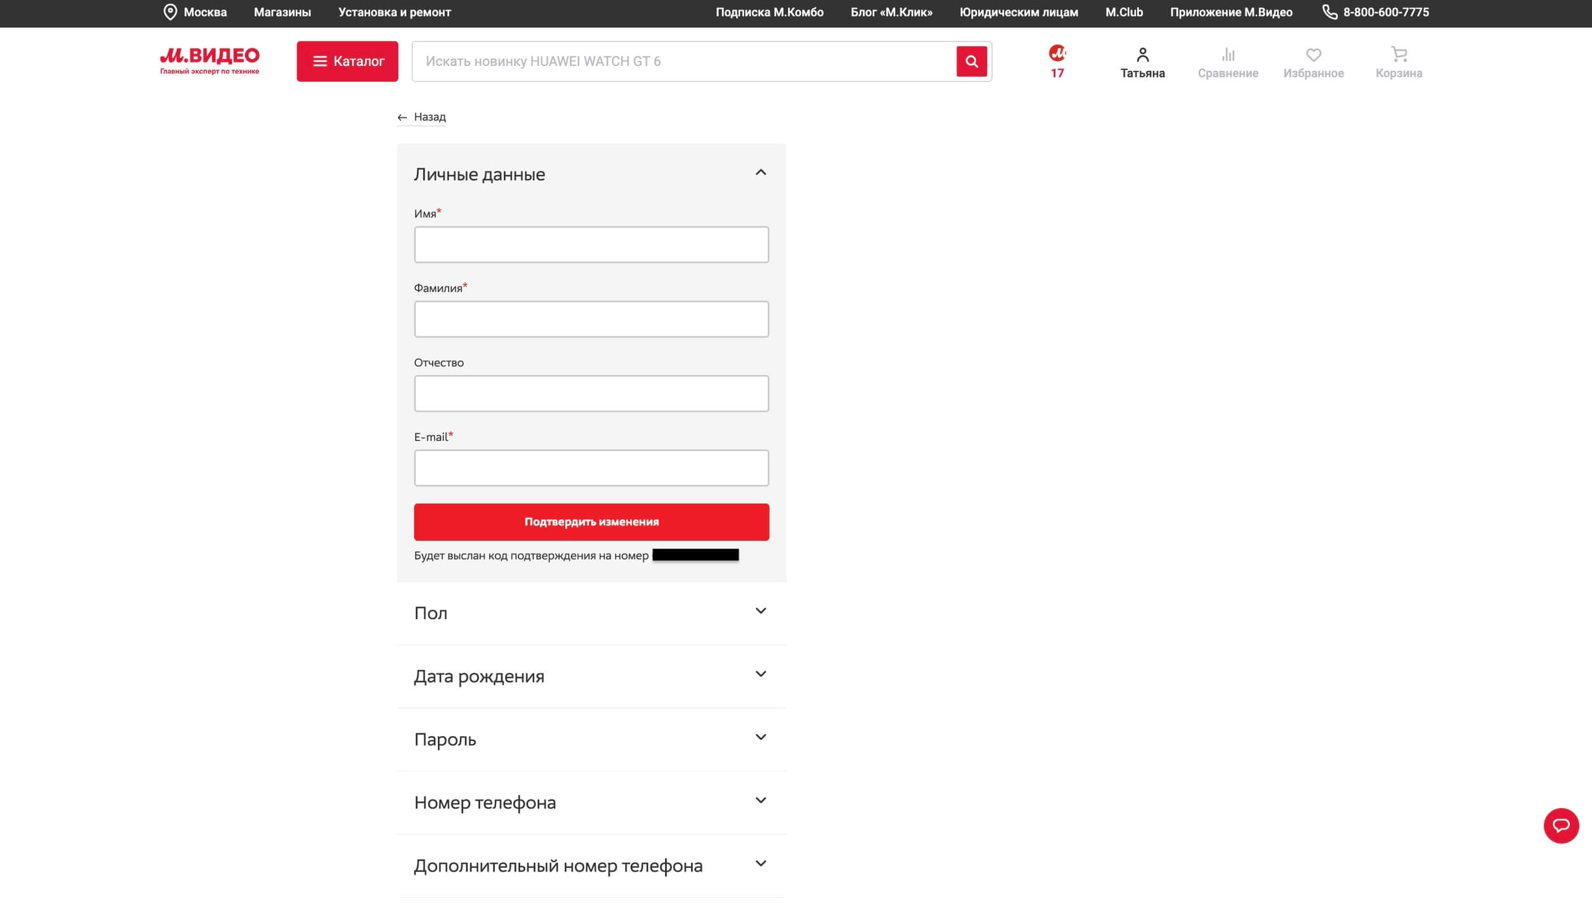Viewport: 1592px width, 913px height.
Task: Open the M.Club bonus points icon
Action: (1056, 61)
